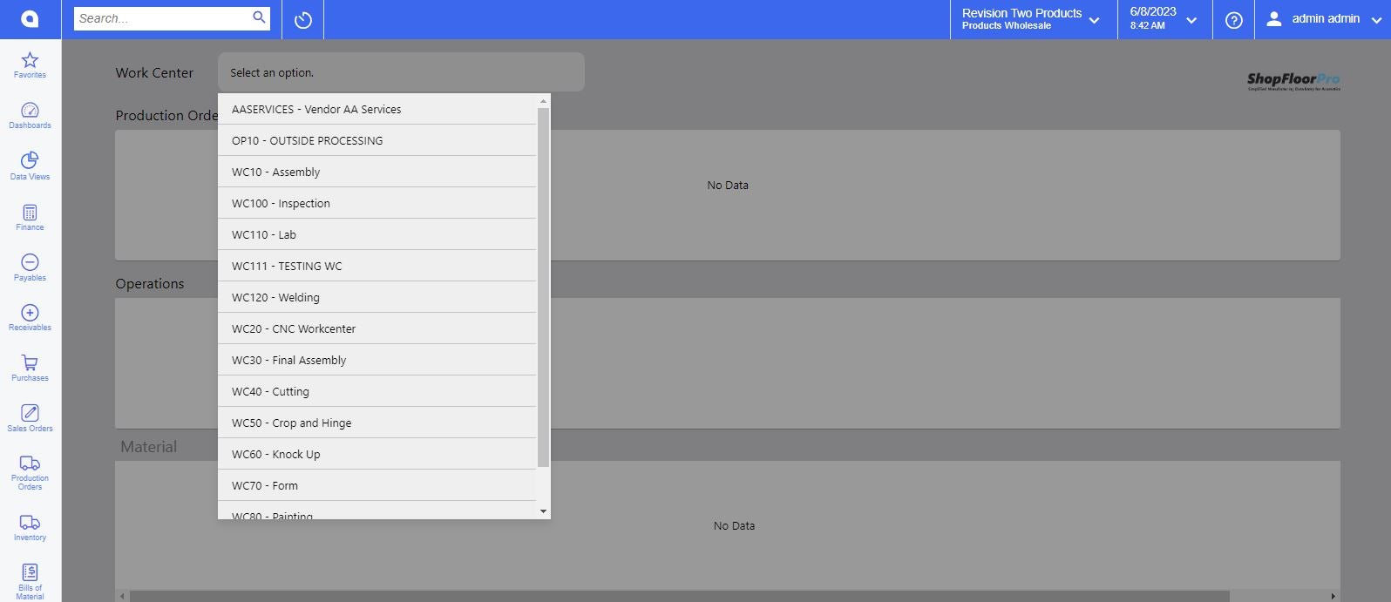Open the help question mark icon

point(1234,19)
